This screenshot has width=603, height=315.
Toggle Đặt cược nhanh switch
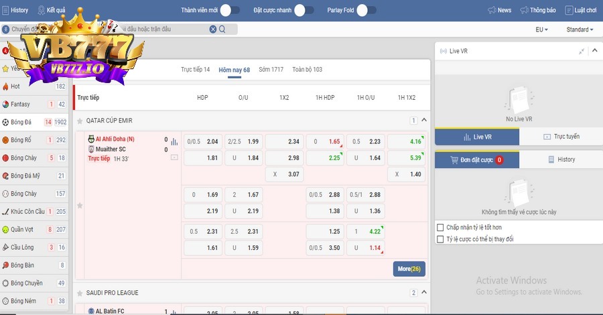click(304, 10)
